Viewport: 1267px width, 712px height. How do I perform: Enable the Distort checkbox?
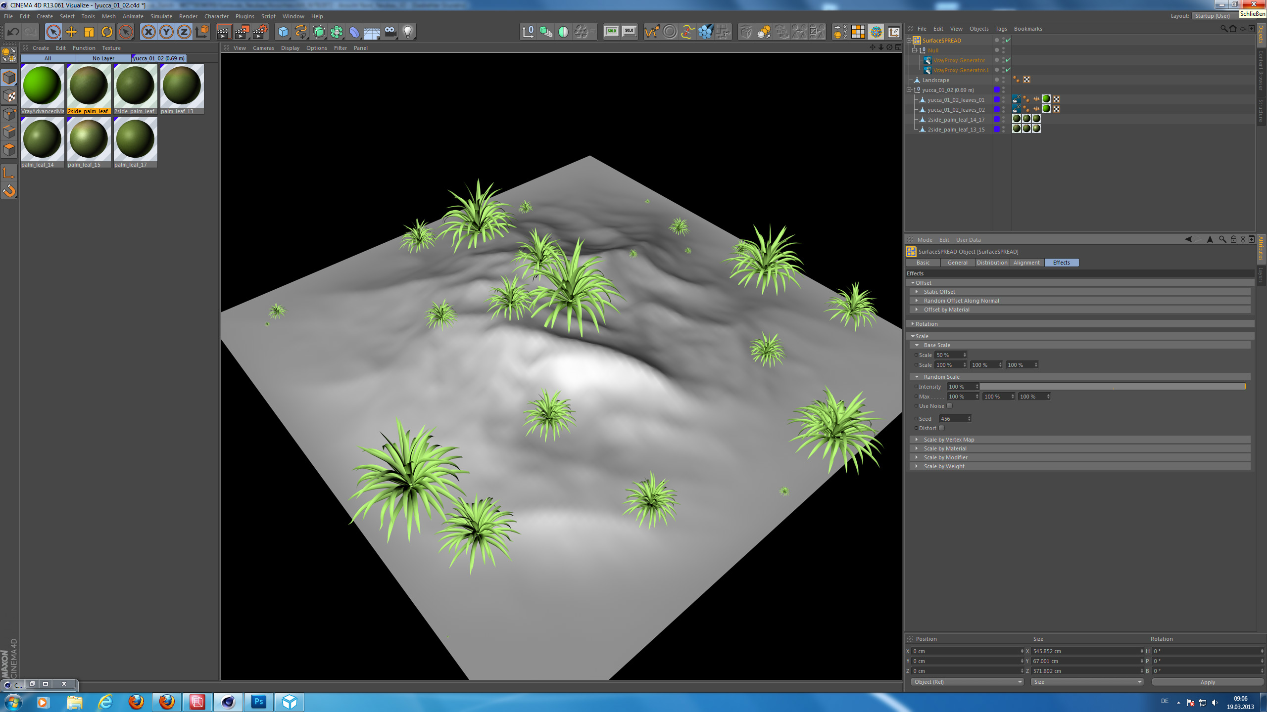click(x=941, y=428)
